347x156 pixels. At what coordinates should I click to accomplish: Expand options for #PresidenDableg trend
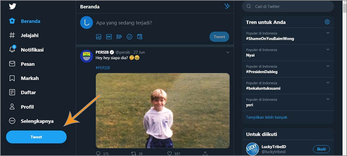click(x=328, y=66)
